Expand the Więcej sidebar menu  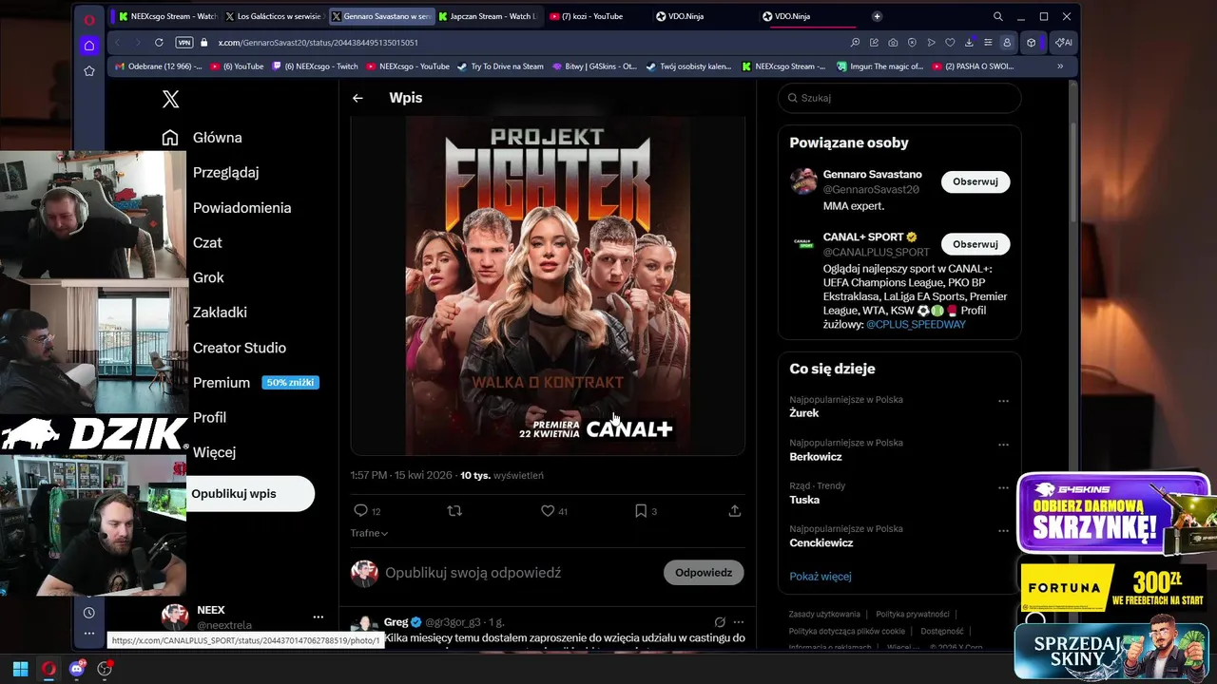coord(214,453)
